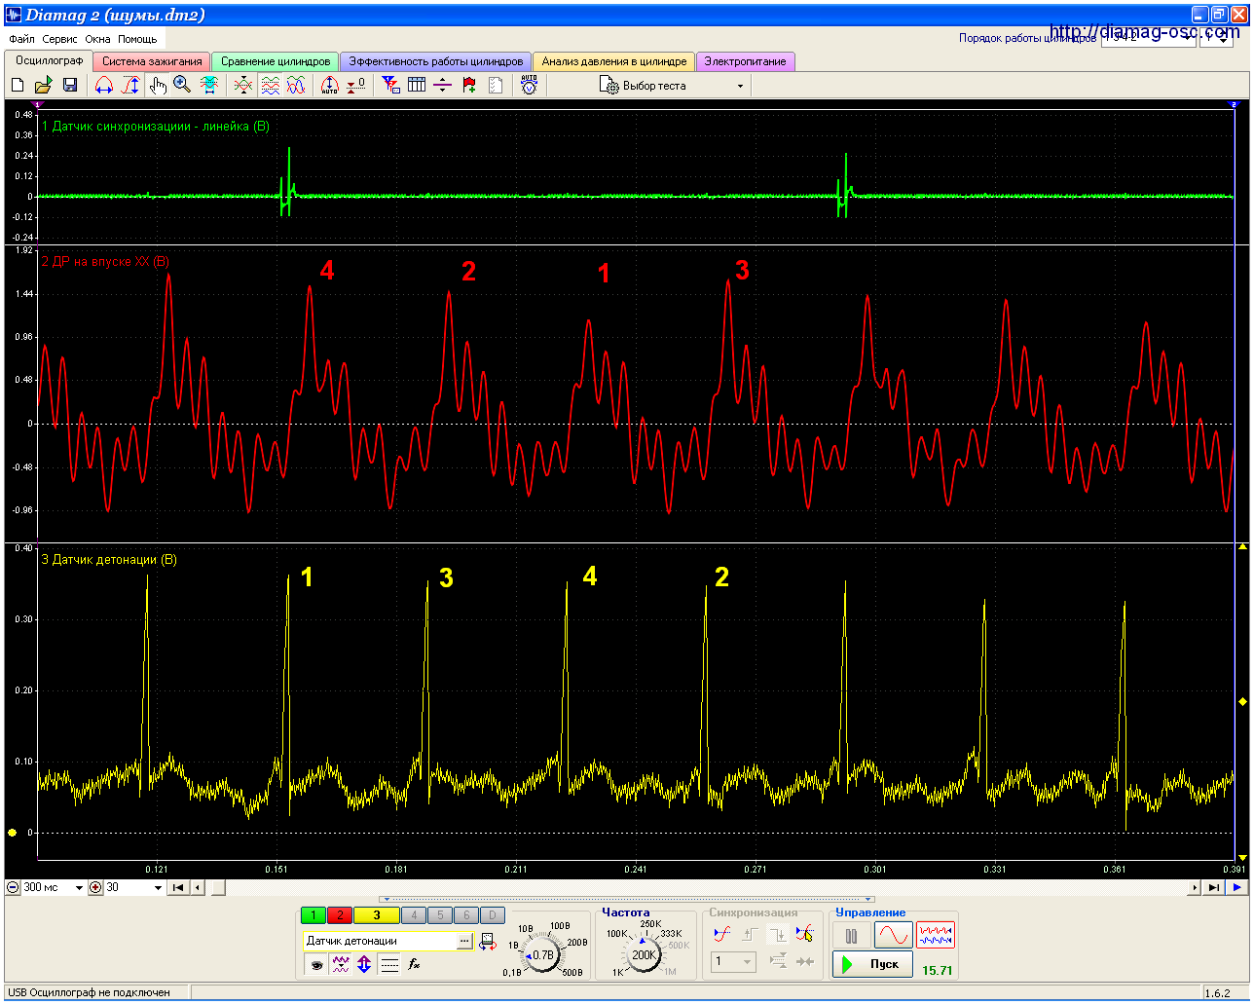Click the overlay-channels waveform icon

pos(243,86)
